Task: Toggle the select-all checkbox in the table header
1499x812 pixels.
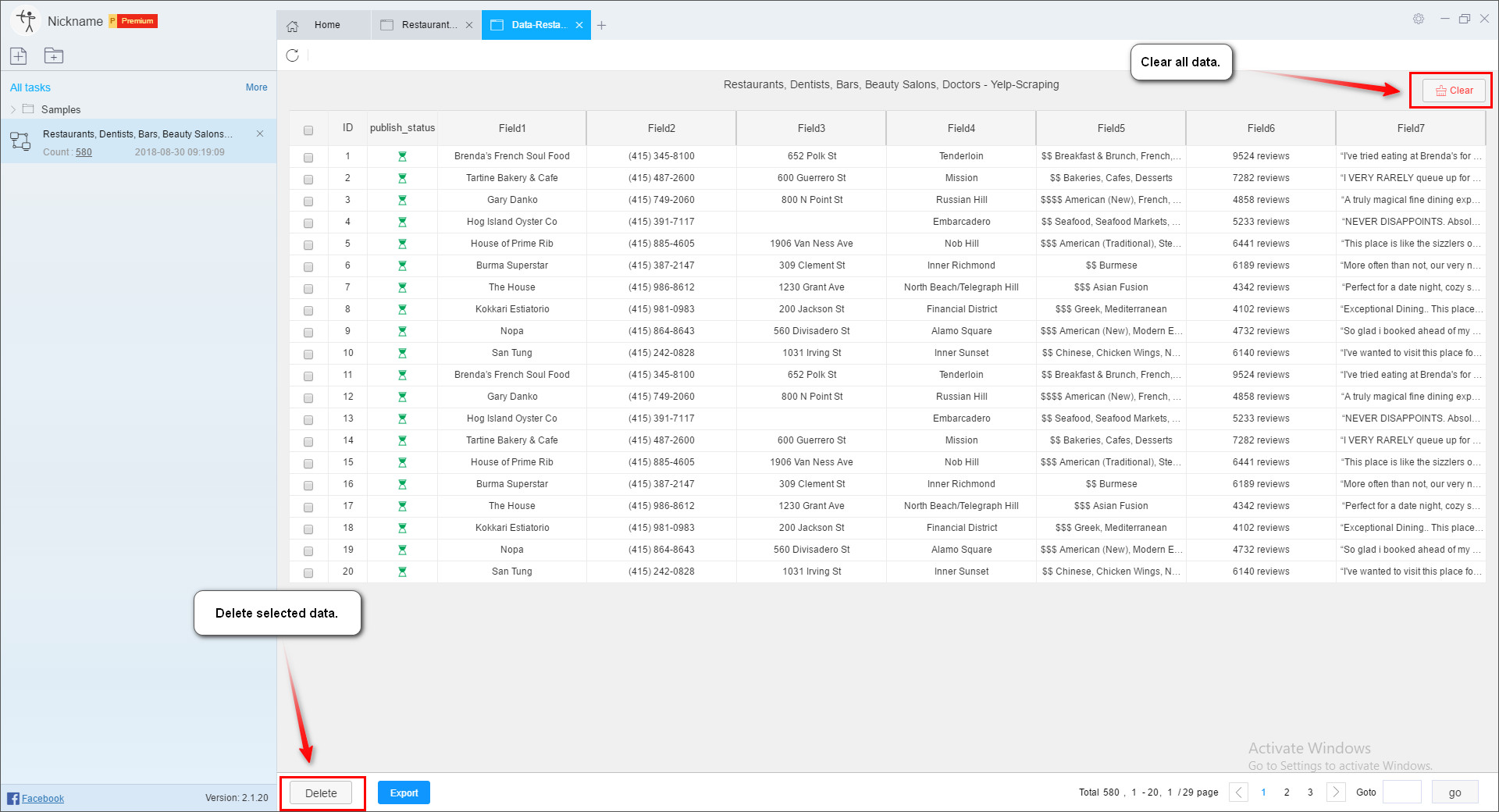Action: pyautogui.click(x=308, y=128)
